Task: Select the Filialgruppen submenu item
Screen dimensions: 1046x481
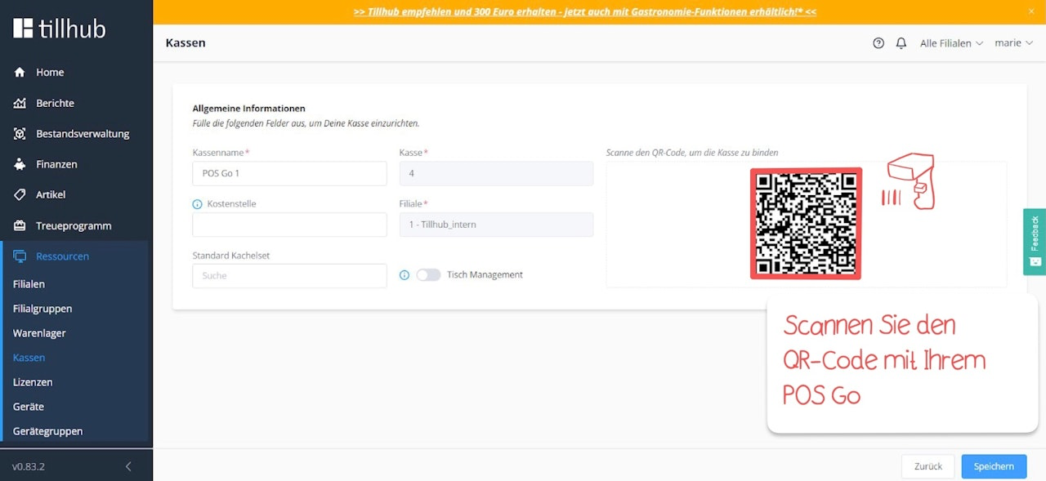Action: [42, 309]
